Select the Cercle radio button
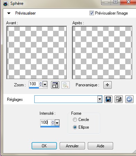 point(75,120)
